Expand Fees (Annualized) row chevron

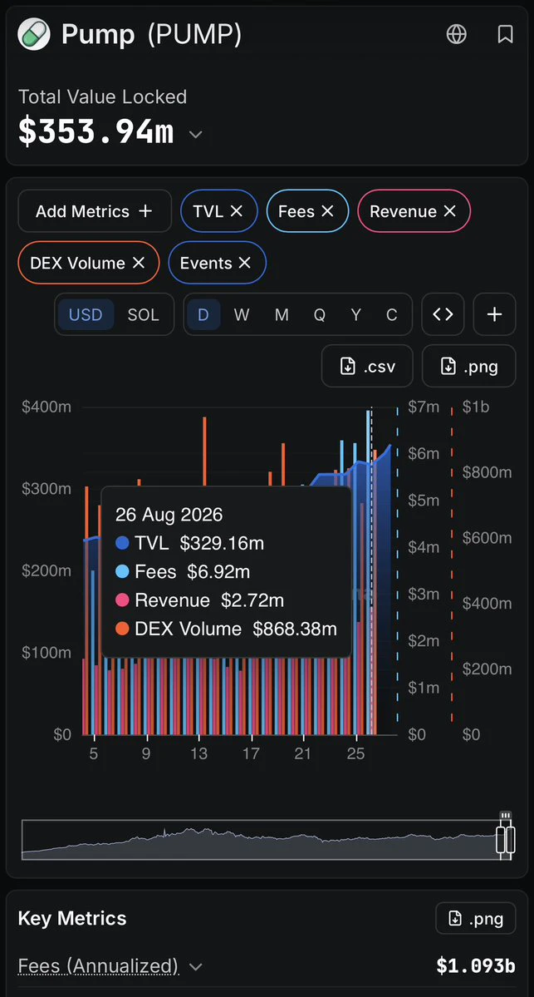coord(195,967)
